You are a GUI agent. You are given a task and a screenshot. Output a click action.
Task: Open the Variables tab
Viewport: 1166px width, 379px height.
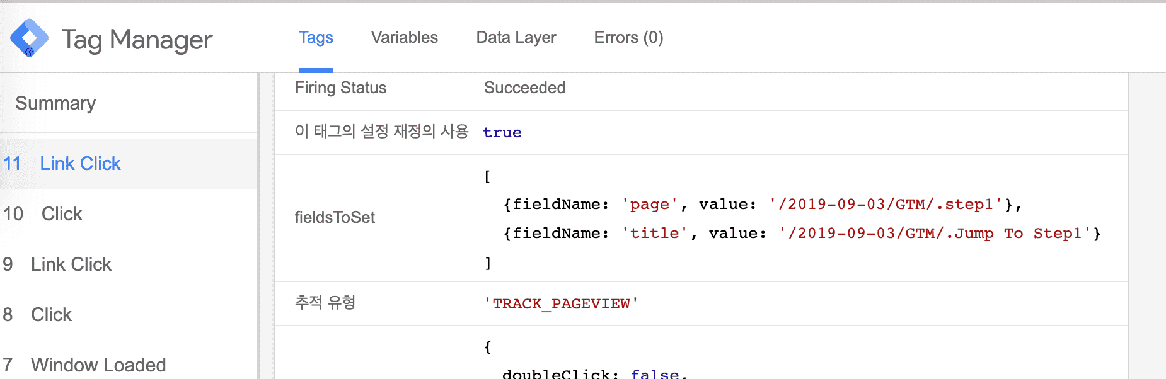click(x=404, y=38)
